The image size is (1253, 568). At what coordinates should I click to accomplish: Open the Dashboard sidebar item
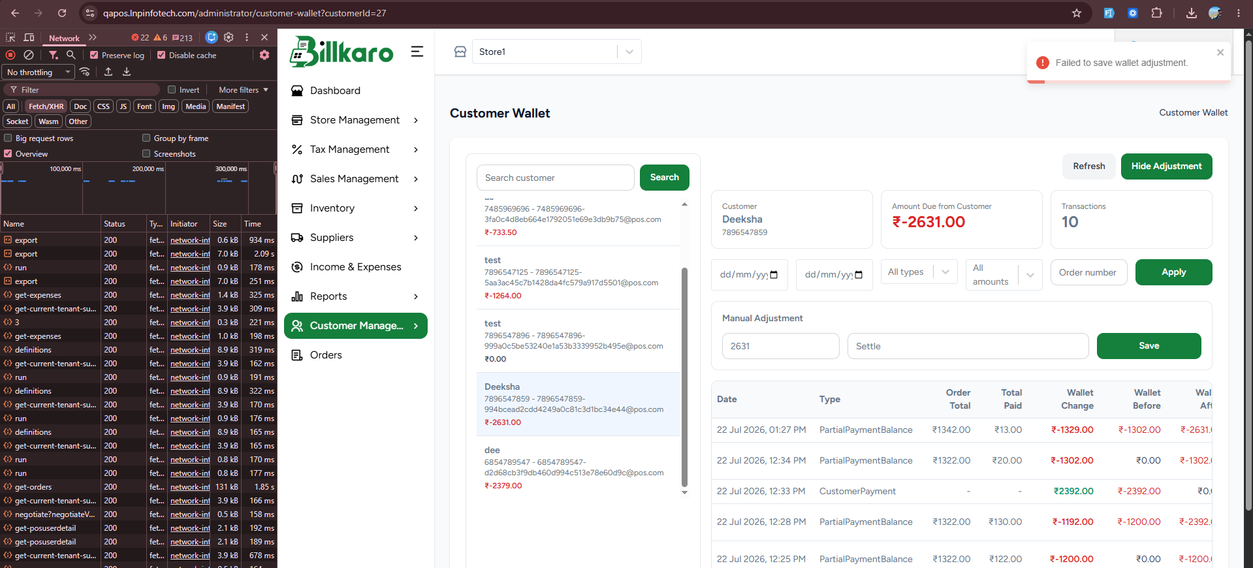pos(356,91)
